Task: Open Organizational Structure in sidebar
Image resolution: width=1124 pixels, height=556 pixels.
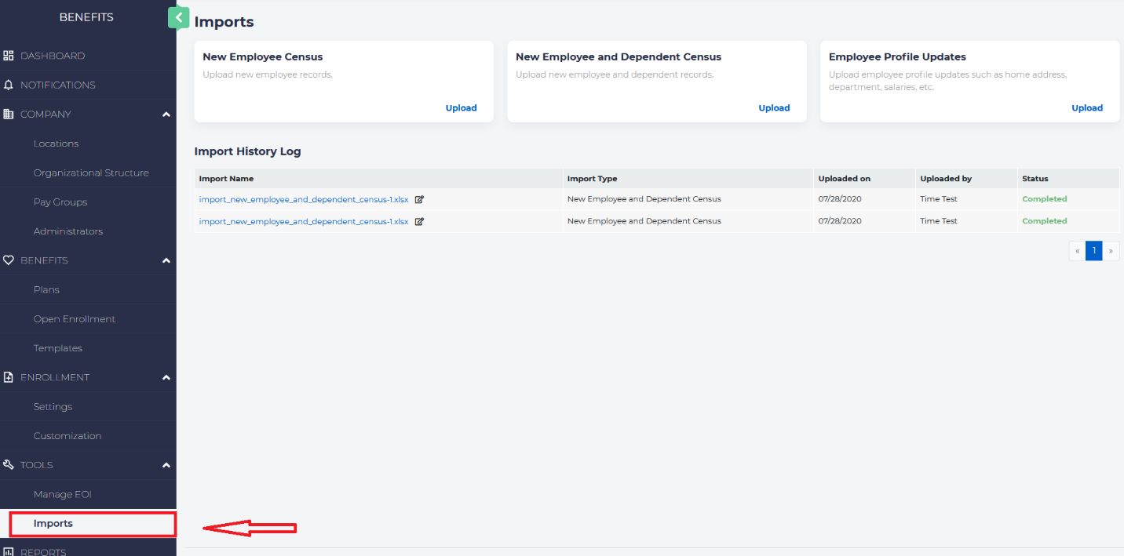Action: tap(91, 173)
